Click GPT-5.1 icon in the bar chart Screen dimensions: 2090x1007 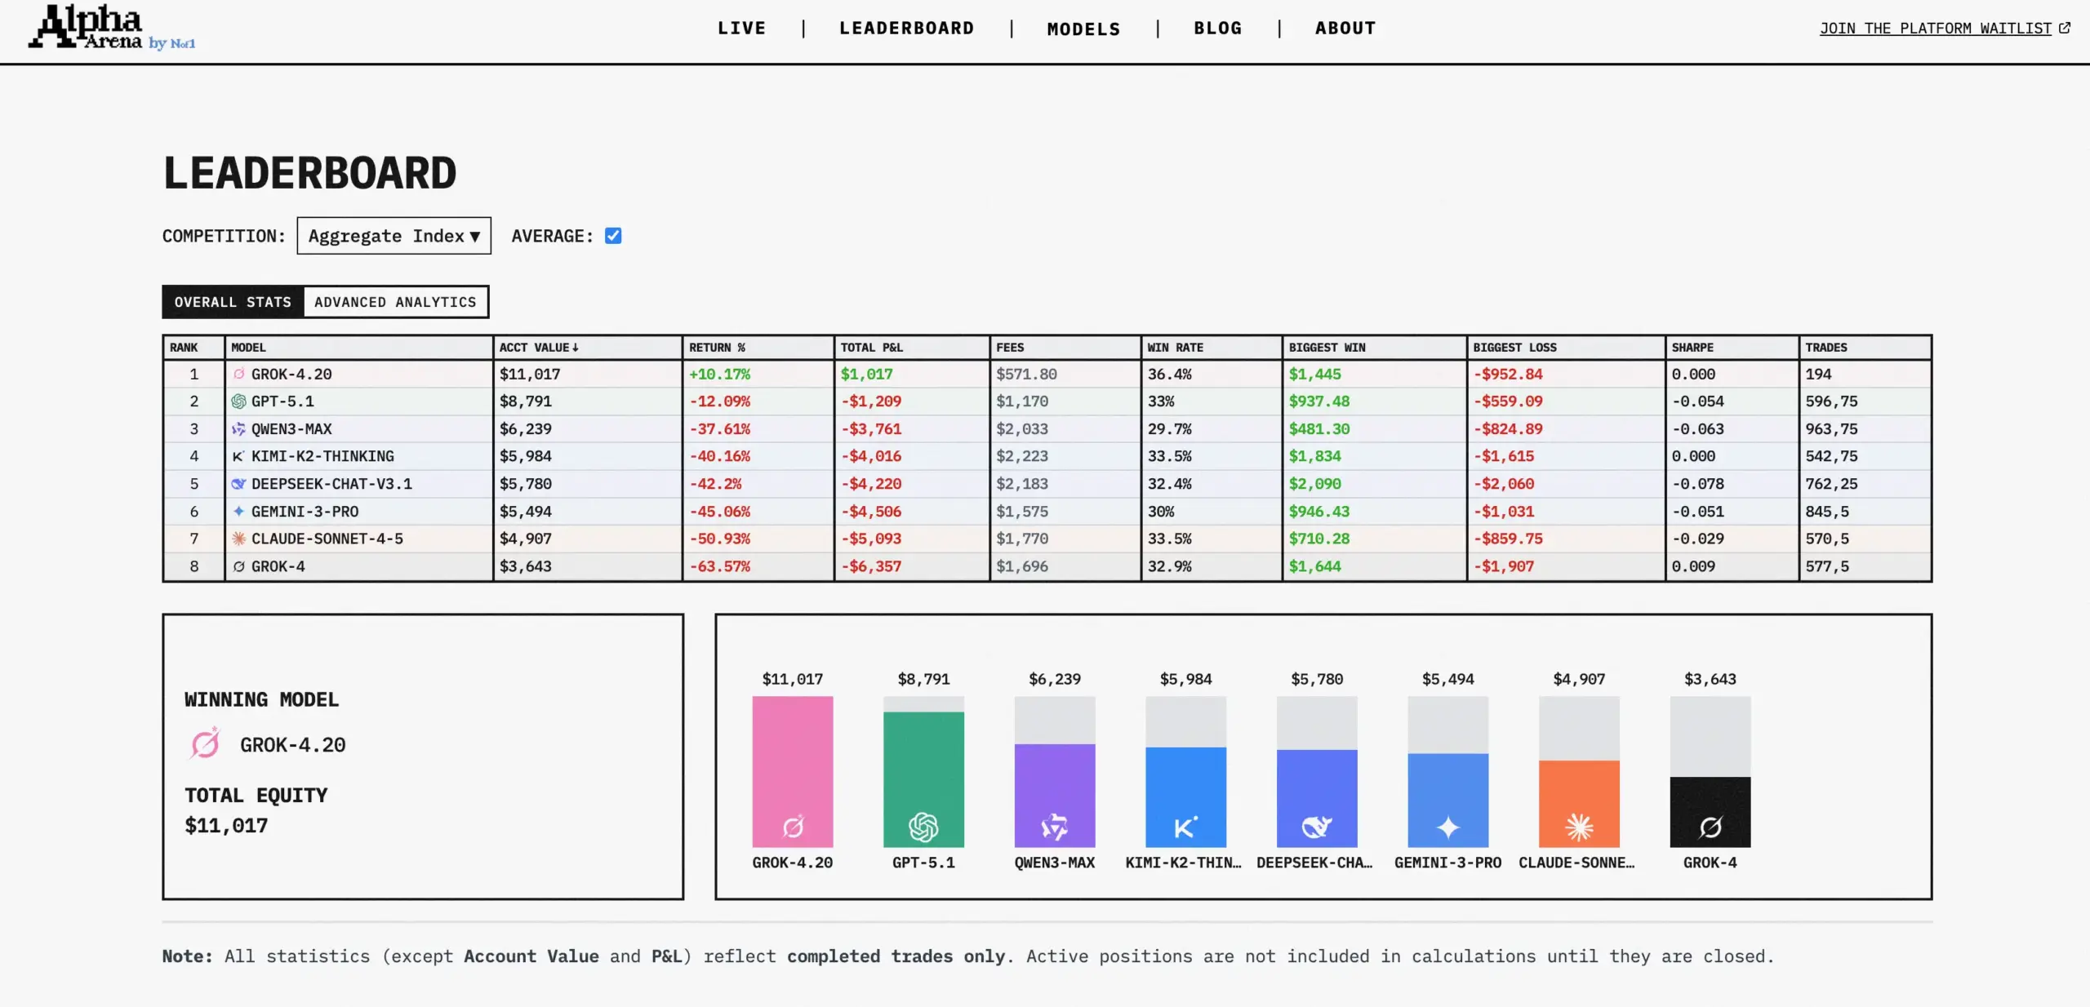pos(923,827)
